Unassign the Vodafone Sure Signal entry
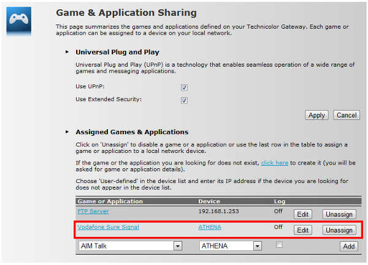Image resolution: width=368 pixels, height=265 pixels. [x=339, y=230]
